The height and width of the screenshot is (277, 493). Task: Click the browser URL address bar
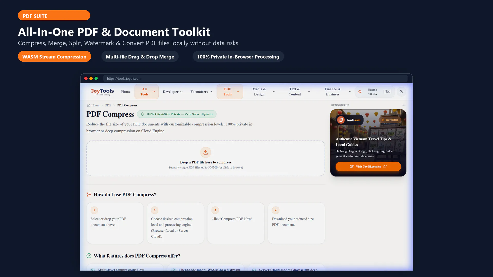255,78
